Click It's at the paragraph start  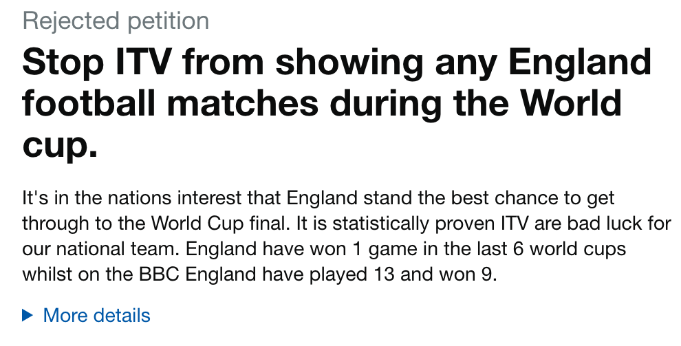click(x=34, y=199)
